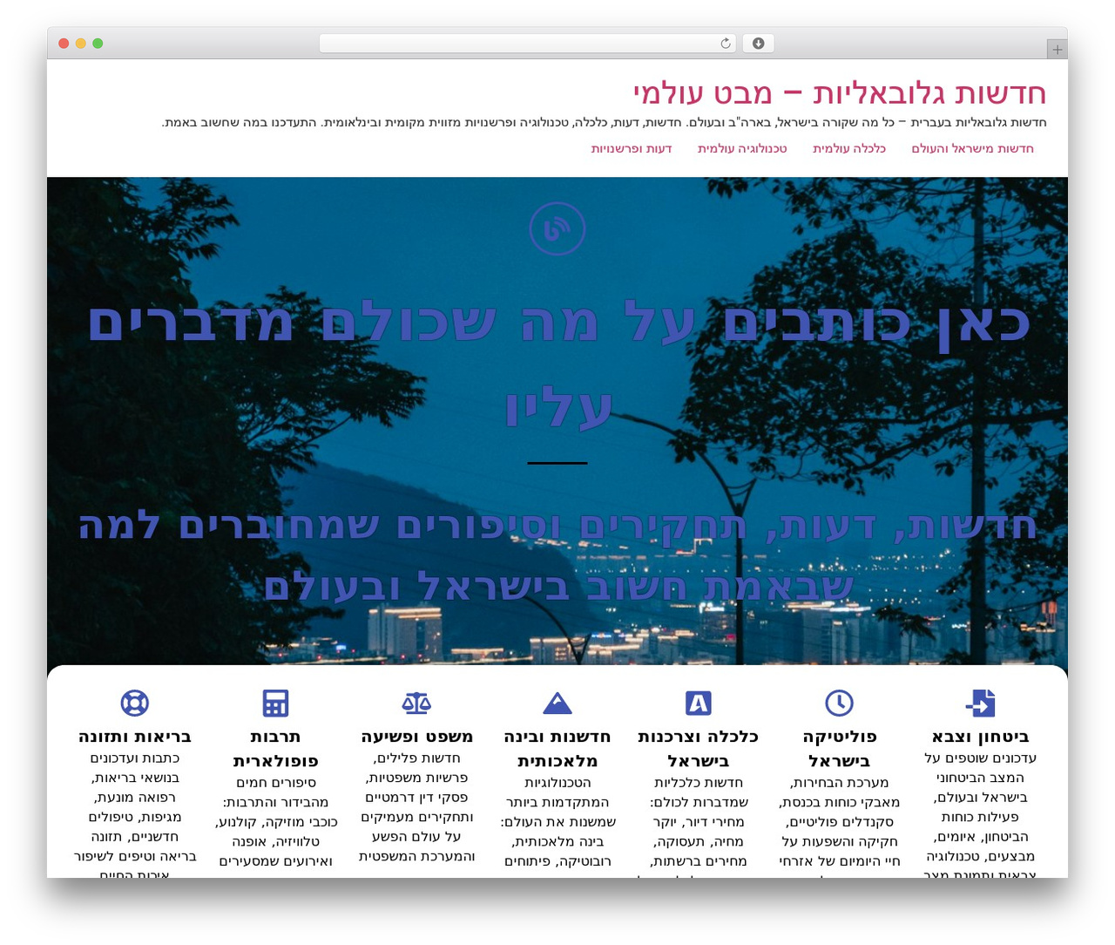Click the mountain icon above חדשנות ובינה מלאכותית
This screenshot has height=945, width=1115.
[557, 703]
